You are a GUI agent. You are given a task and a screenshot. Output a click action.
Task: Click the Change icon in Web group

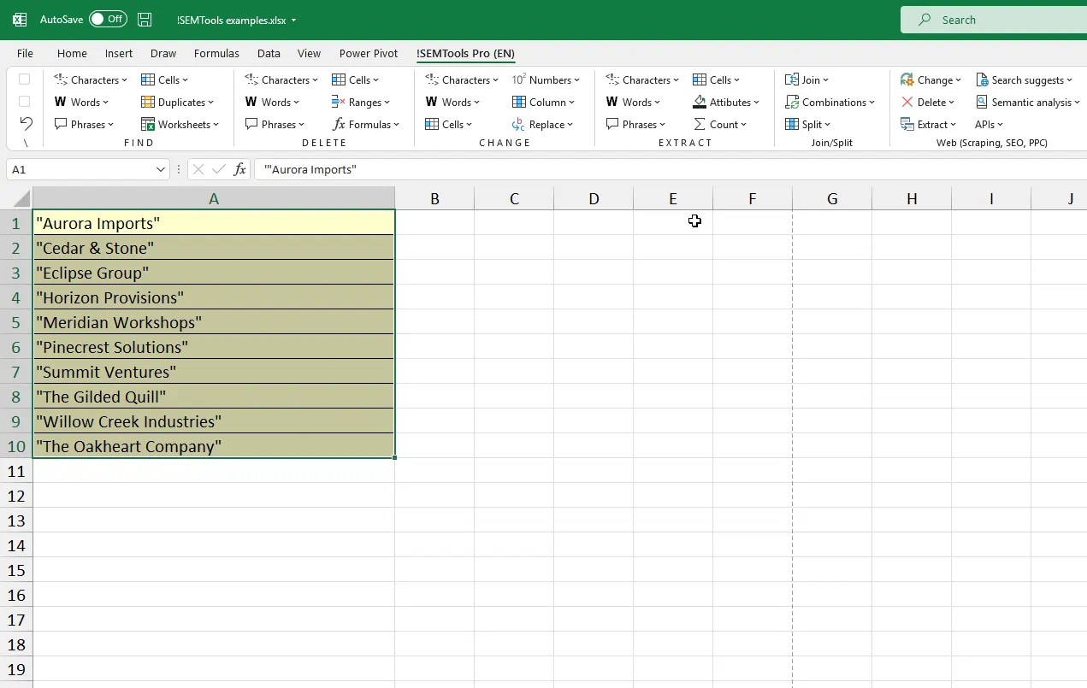tap(907, 79)
